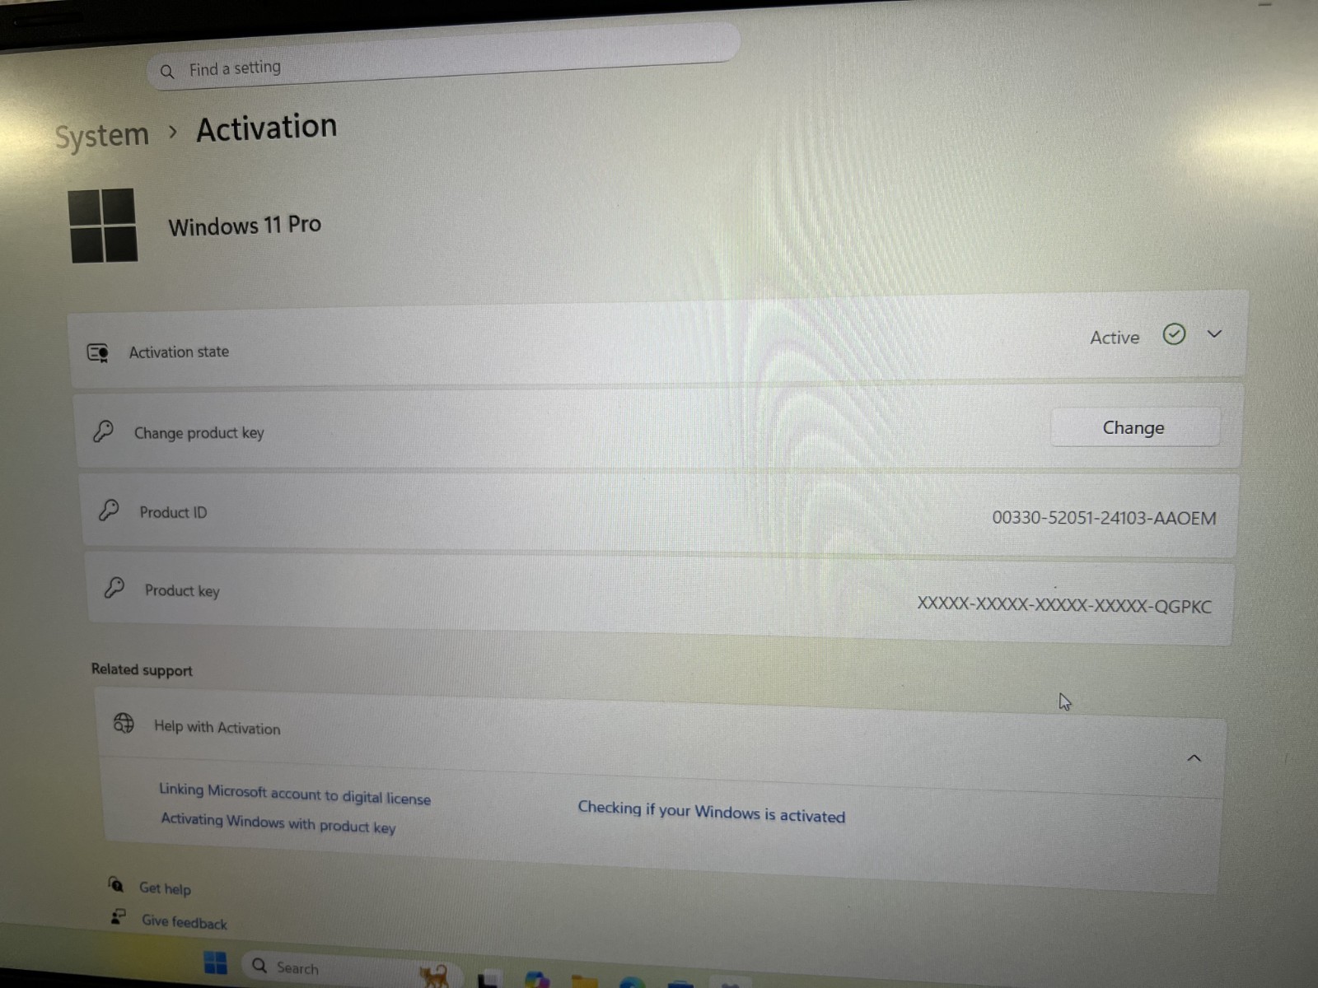Screen dimensions: 1318x988
Task: Click the key icon beside Product ID
Action: point(109,510)
